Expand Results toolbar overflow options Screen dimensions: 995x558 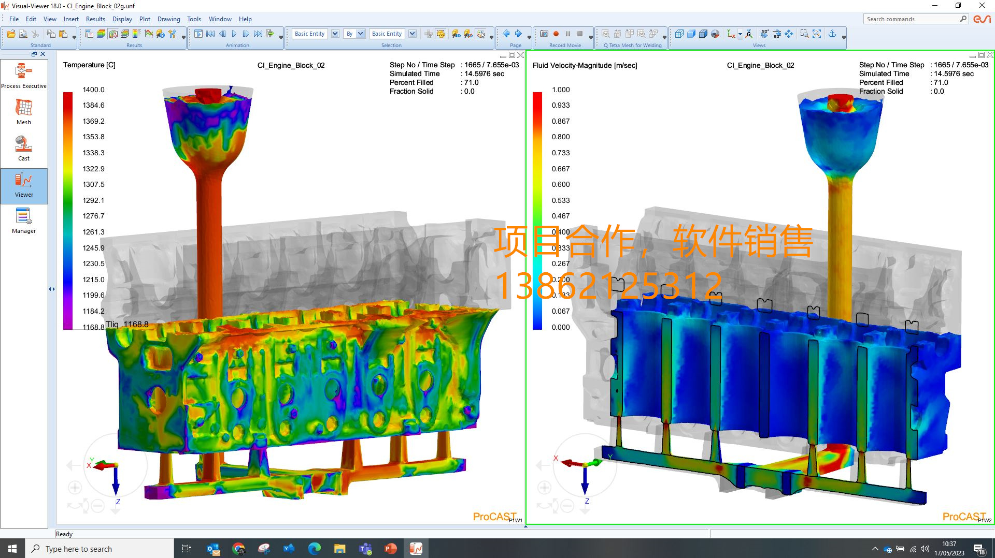(x=183, y=37)
